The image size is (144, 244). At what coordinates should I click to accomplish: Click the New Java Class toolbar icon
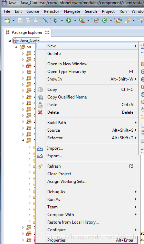click(105, 20)
